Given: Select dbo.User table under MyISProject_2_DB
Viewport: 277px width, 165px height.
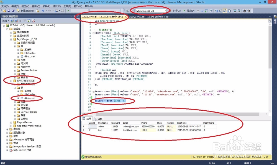Looking at the screenshot, I should pos(30,57).
